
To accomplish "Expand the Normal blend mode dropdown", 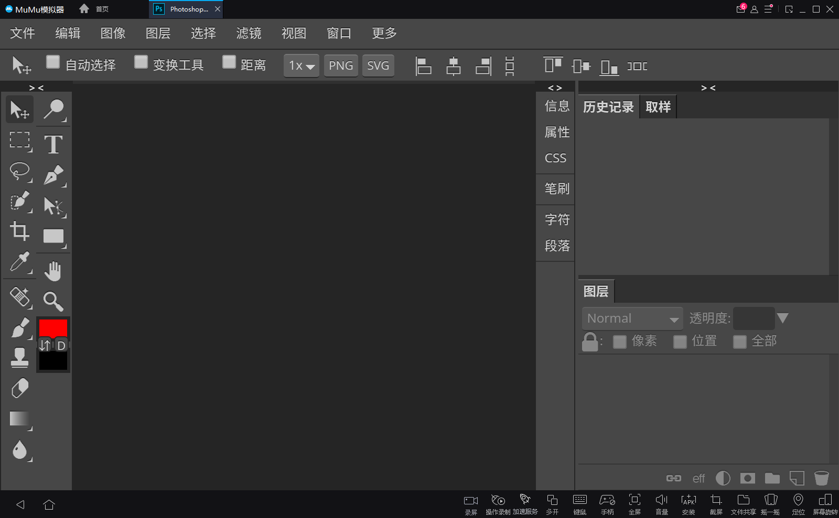I will (x=632, y=318).
